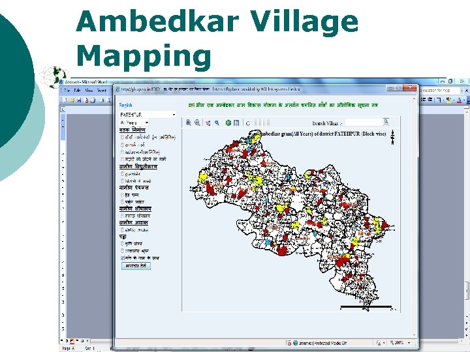Select the सम्पर्क मार्ग radio button
This screenshot has height=352, width=470.
(122, 145)
